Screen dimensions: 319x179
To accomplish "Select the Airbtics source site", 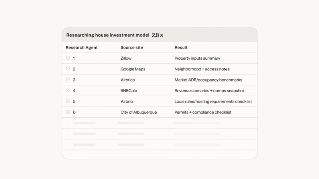I will coord(128,80).
